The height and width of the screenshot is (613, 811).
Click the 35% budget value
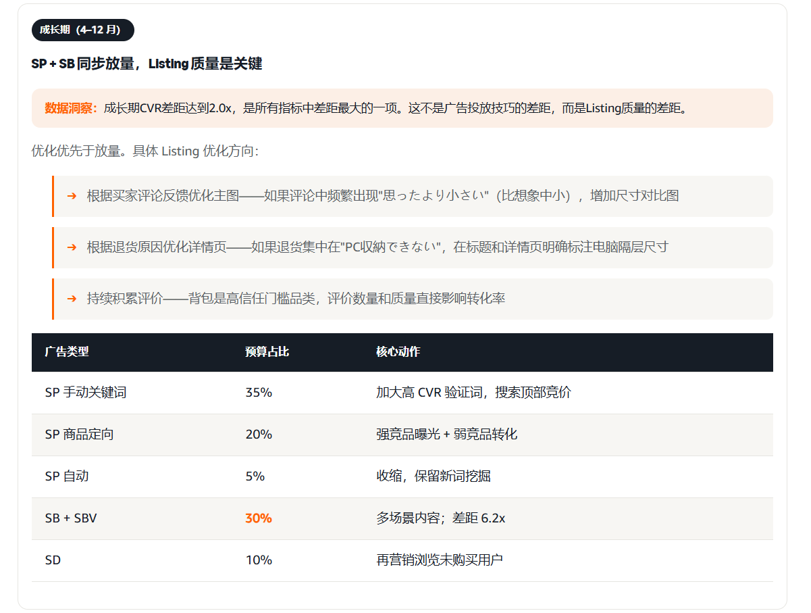pos(259,393)
